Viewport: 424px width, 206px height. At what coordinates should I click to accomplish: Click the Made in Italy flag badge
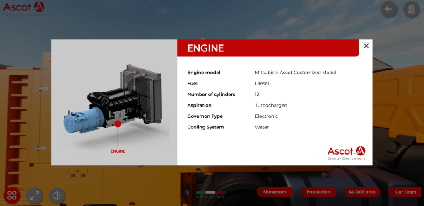pos(210,195)
